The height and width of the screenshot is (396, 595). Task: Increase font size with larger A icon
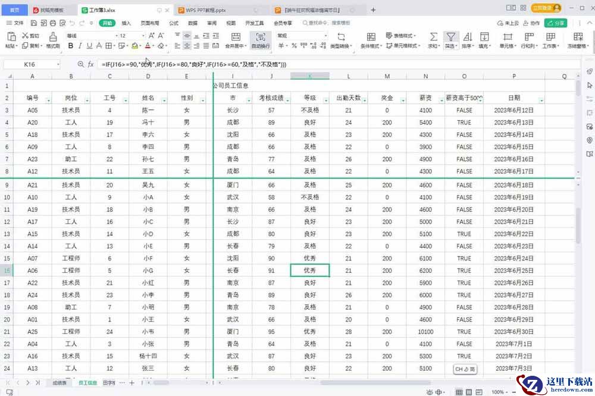click(x=151, y=36)
